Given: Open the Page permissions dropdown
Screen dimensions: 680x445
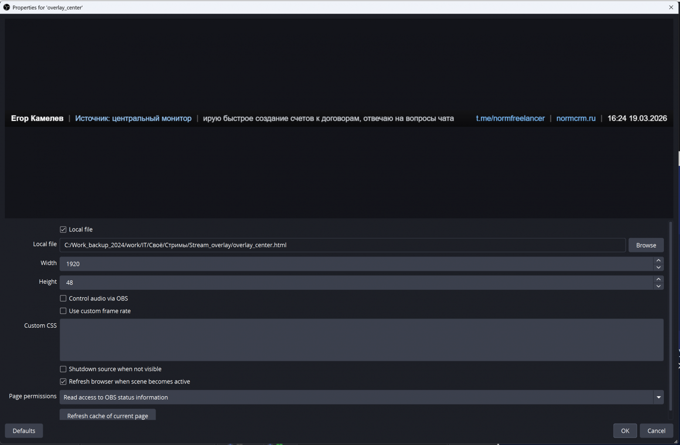Looking at the screenshot, I should point(658,397).
